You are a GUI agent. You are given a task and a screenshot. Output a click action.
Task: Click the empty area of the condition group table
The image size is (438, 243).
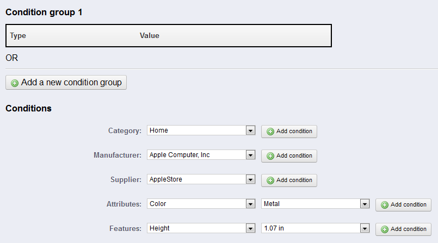[245, 36]
